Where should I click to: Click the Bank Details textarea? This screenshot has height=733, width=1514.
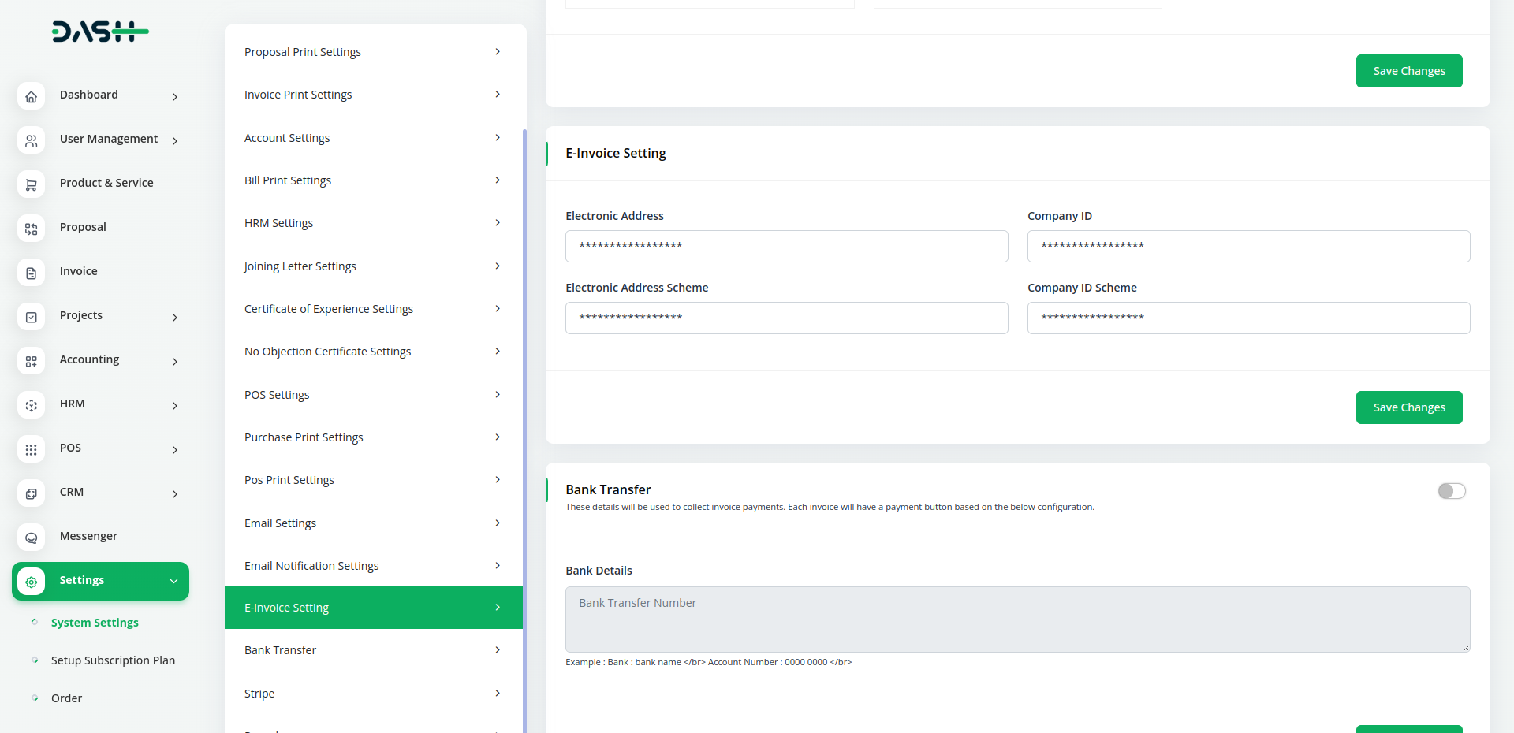(x=1017, y=619)
